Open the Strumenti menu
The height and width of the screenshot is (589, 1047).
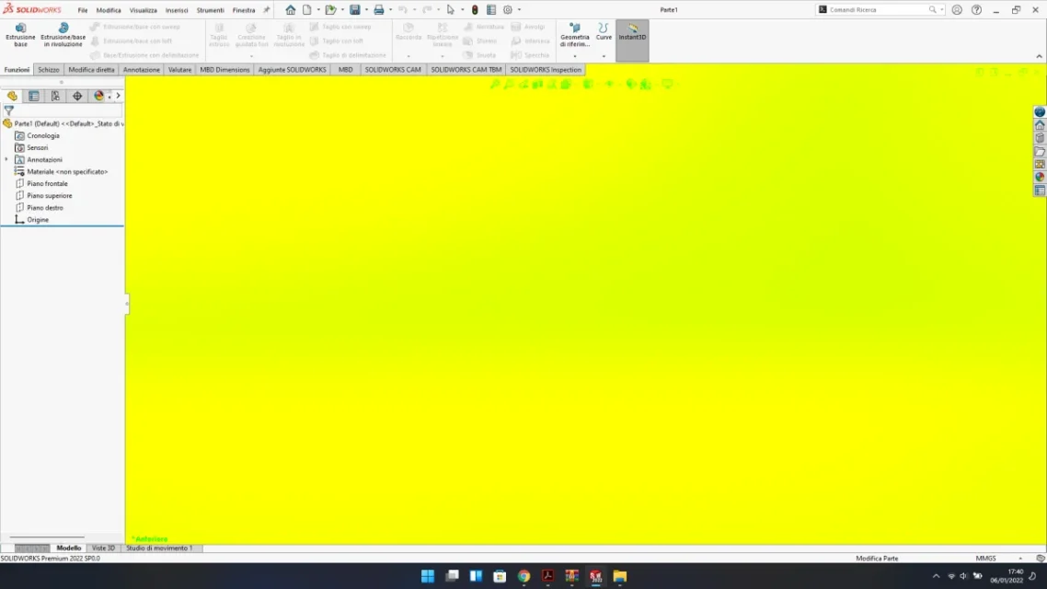(x=210, y=10)
